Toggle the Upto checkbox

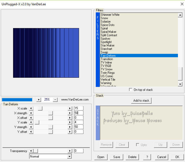[137, 145]
